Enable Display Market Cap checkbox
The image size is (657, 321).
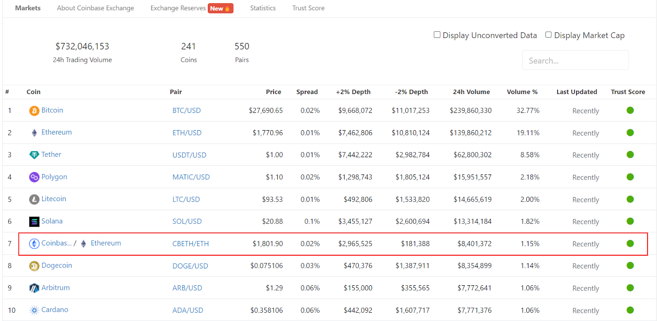(549, 35)
